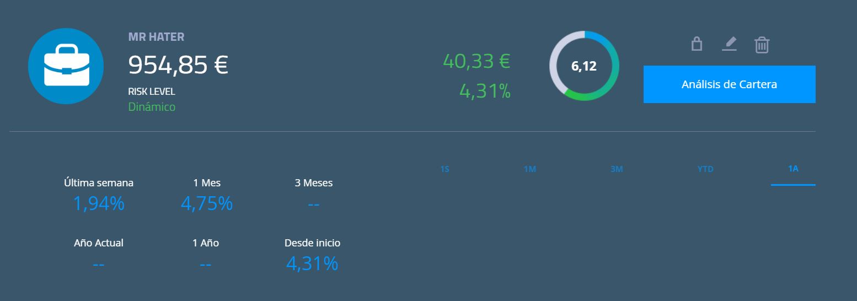Click the 40,33 € gain amount
This screenshot has width=857, height=301.
[x=476, y=61]
